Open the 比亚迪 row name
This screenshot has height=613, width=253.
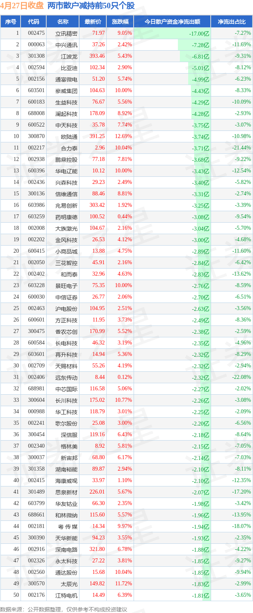point(69,68)
